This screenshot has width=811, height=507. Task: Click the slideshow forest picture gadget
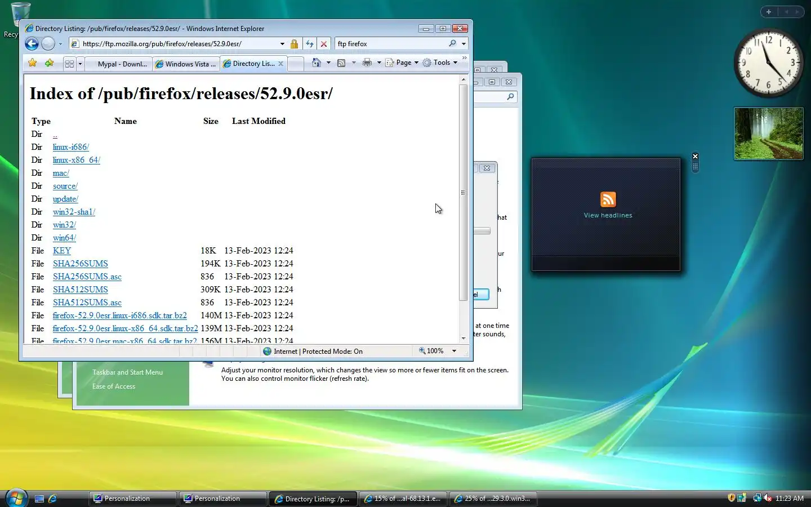coord(769,134)
